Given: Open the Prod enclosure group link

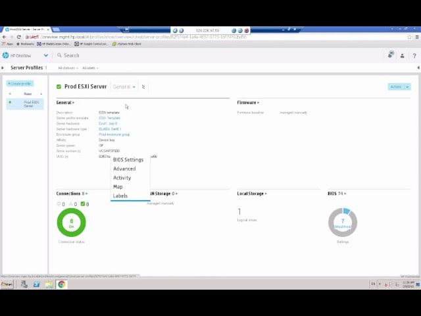Looking at the screenshot, I should click(x=114, y=134).
